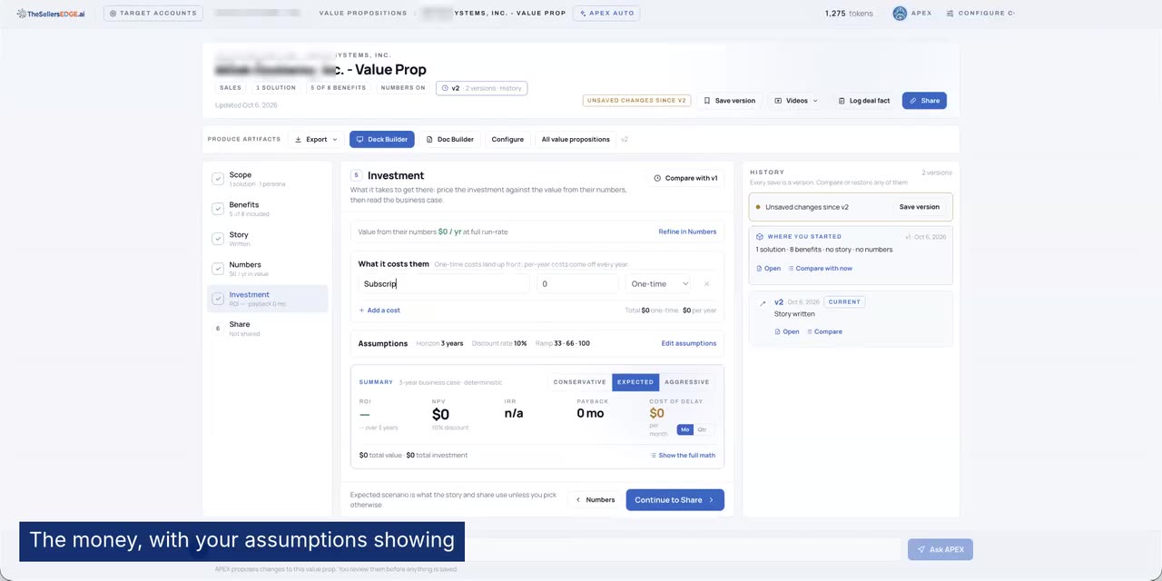Click the Log deal fact button
The width and height of the screenshot is (1162, 581).
(x=863, y=101)
